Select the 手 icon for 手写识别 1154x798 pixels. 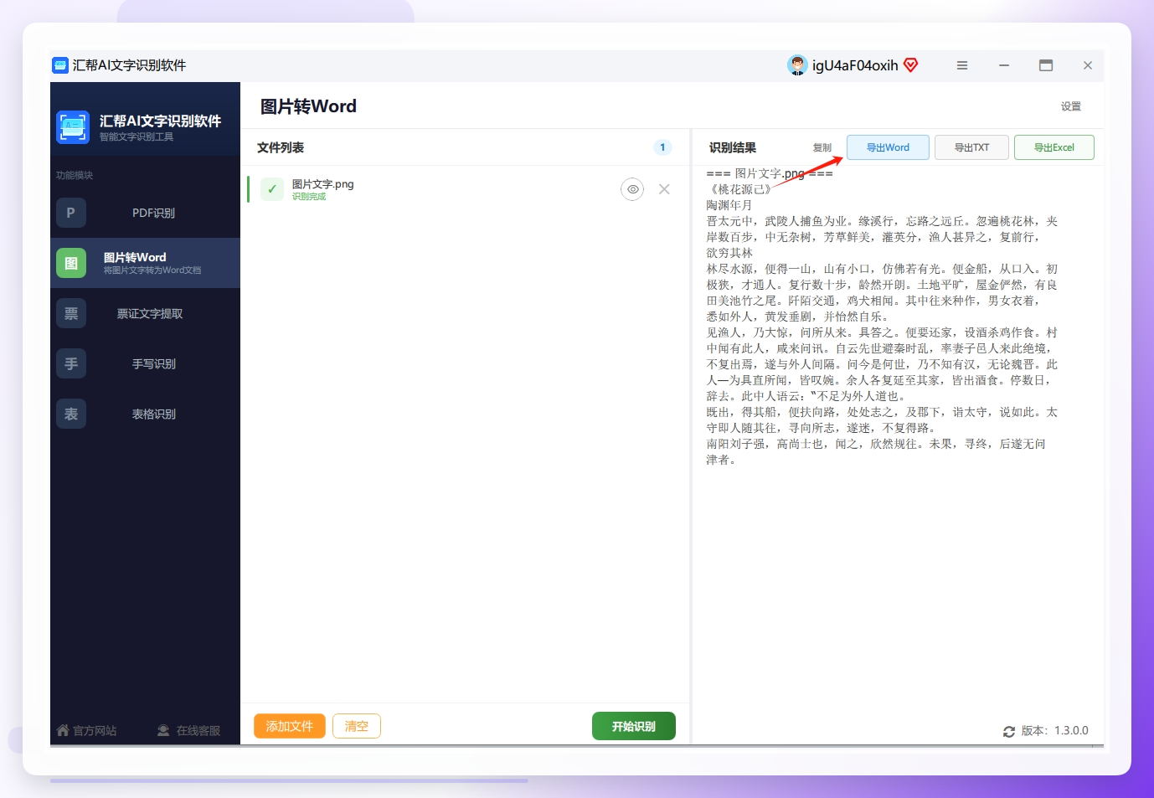pyautogui.click(x=71, y=363)
